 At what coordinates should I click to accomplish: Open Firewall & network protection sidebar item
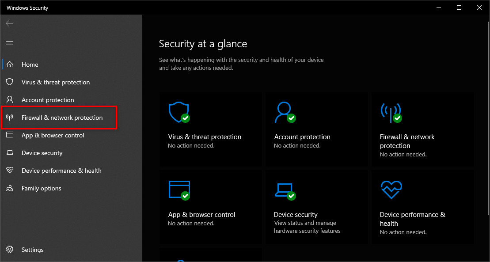click(62, 118)
